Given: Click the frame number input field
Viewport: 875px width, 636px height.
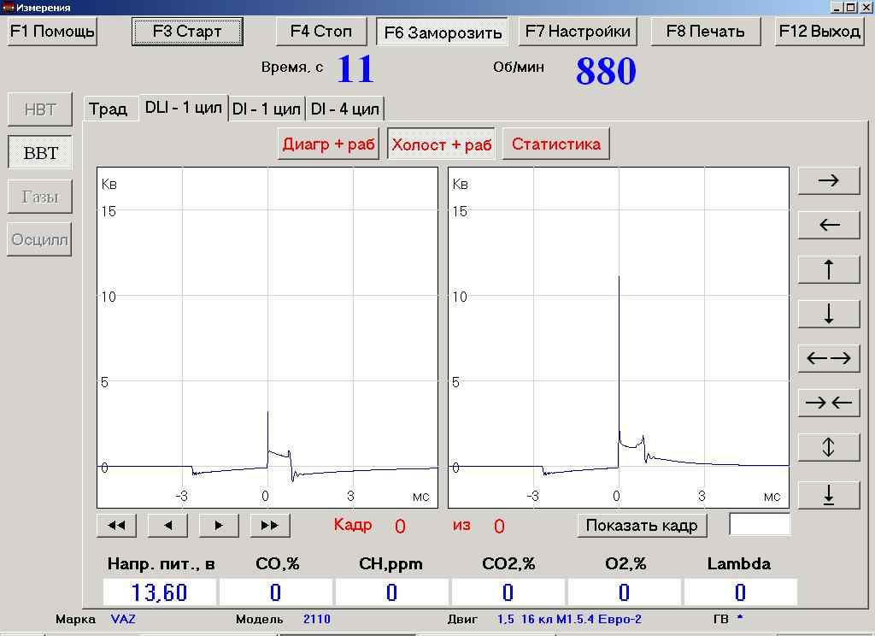Looking at the screenshot, I should click(760, 524).
